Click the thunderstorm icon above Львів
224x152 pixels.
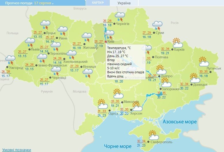30,43
